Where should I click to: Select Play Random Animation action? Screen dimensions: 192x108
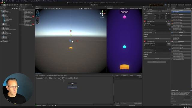(x=178, y=16)
